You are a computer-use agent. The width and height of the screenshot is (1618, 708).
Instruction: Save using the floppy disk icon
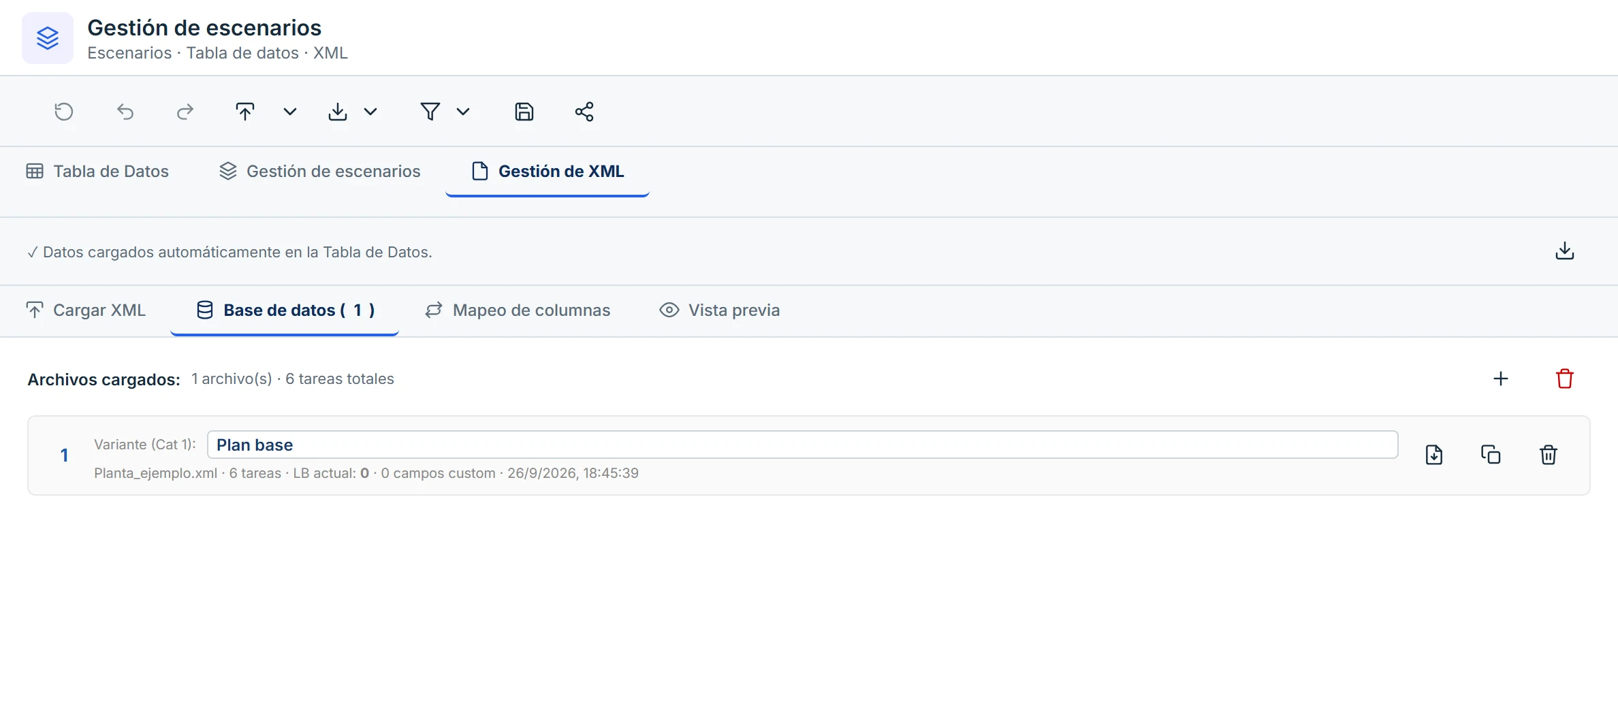(524, 112)
